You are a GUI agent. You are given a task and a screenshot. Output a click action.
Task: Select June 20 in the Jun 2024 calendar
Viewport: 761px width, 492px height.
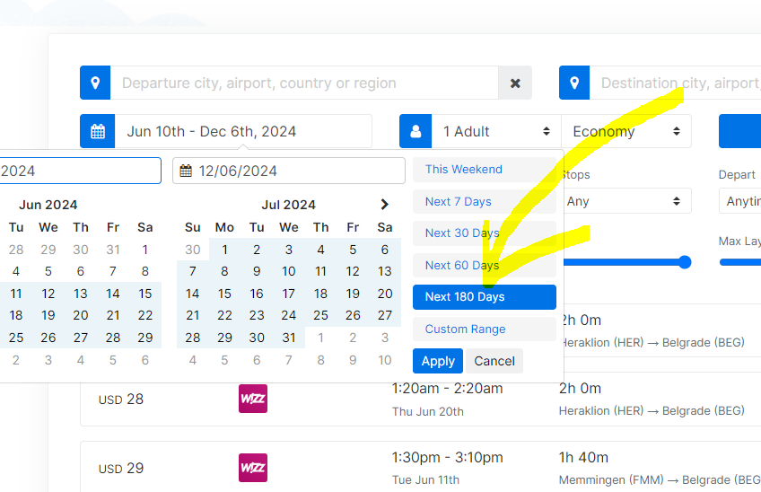coord(81,316)
